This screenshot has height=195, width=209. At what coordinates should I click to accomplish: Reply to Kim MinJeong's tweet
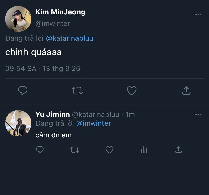point(23,91)
